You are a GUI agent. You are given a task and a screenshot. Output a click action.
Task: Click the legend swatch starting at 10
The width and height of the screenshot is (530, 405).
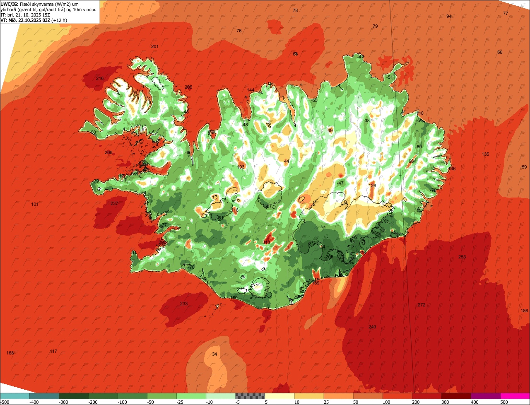309,396
